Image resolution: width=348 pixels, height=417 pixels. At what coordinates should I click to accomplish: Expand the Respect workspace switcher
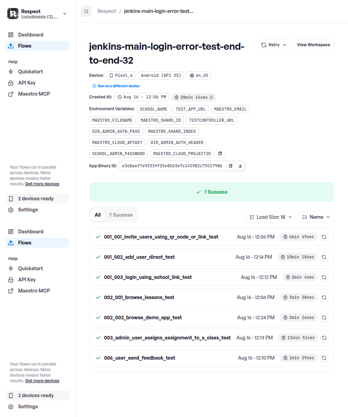point(37,14)
